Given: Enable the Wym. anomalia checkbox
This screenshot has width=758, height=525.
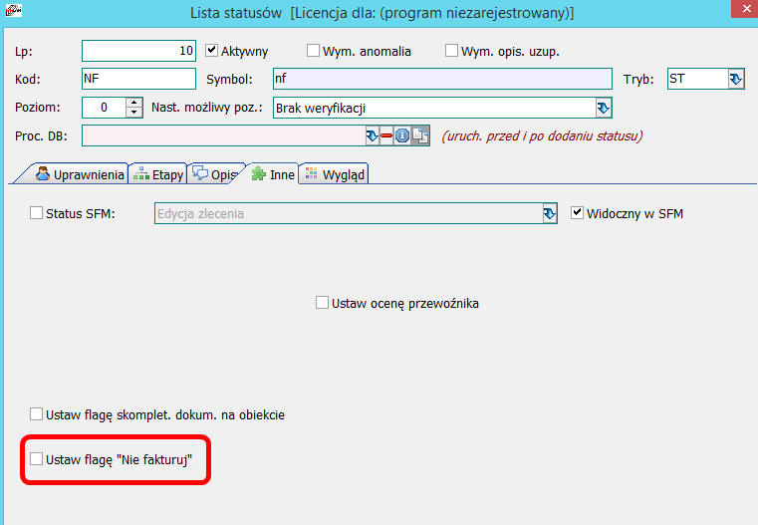Looking at the screenshot, I should click(313, 50).
